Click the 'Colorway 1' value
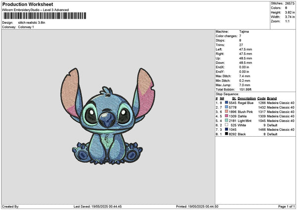 coord(26,27)
